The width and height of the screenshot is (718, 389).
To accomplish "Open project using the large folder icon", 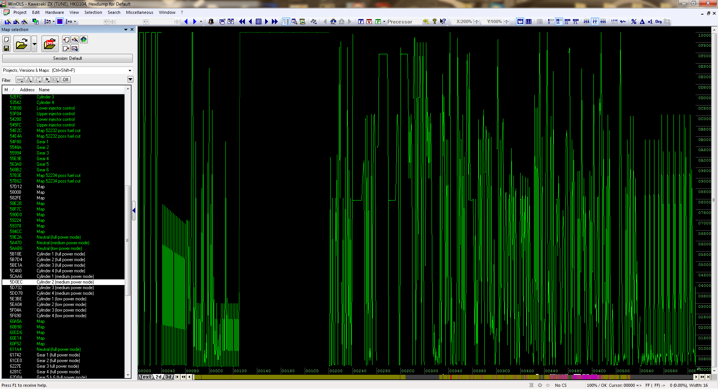I will pos(22,44).
